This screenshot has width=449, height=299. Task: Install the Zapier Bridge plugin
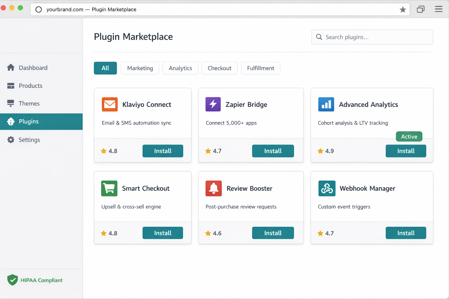click(273, 151)
